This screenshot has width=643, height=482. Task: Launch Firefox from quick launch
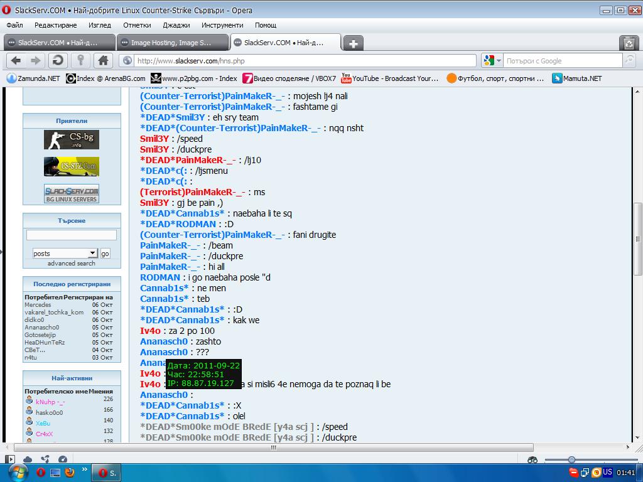click(70, 473)
